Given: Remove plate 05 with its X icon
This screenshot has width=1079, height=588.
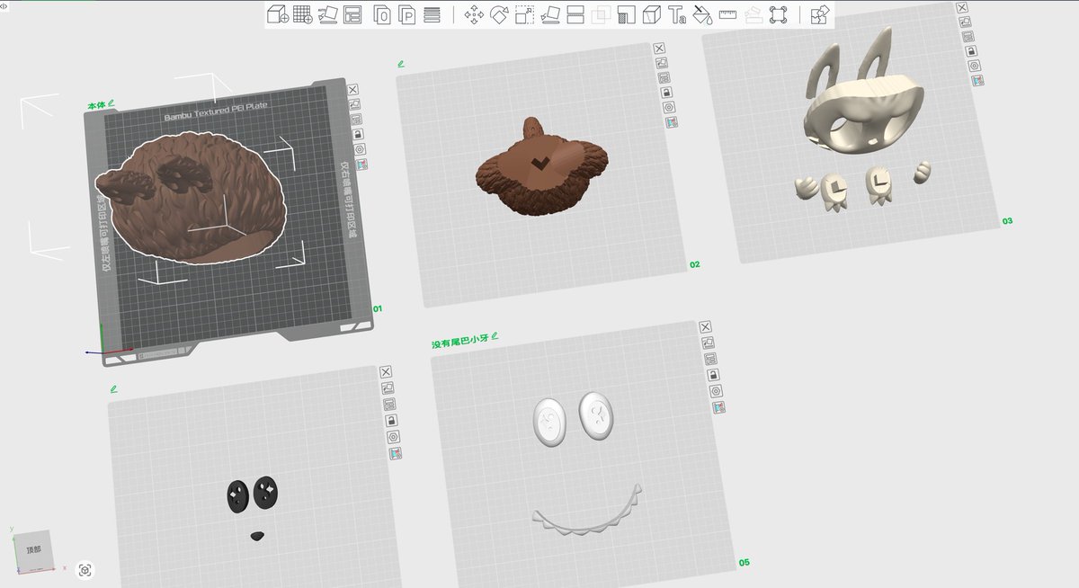Looking at the screenshot, I should click(705, 326).
